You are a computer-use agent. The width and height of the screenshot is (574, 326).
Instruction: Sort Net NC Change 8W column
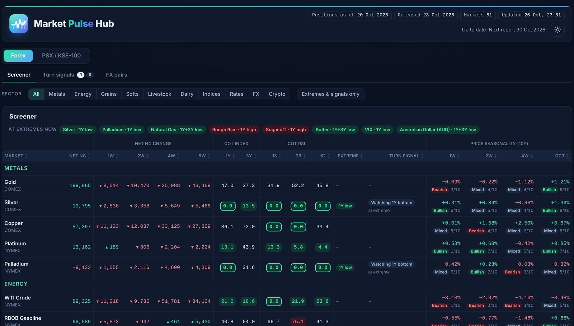[x=204, y=156]
